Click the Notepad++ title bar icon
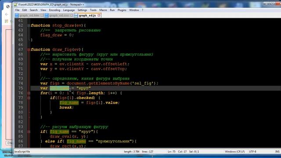Viewport: 281px width, 158px height. coord(16,4)
